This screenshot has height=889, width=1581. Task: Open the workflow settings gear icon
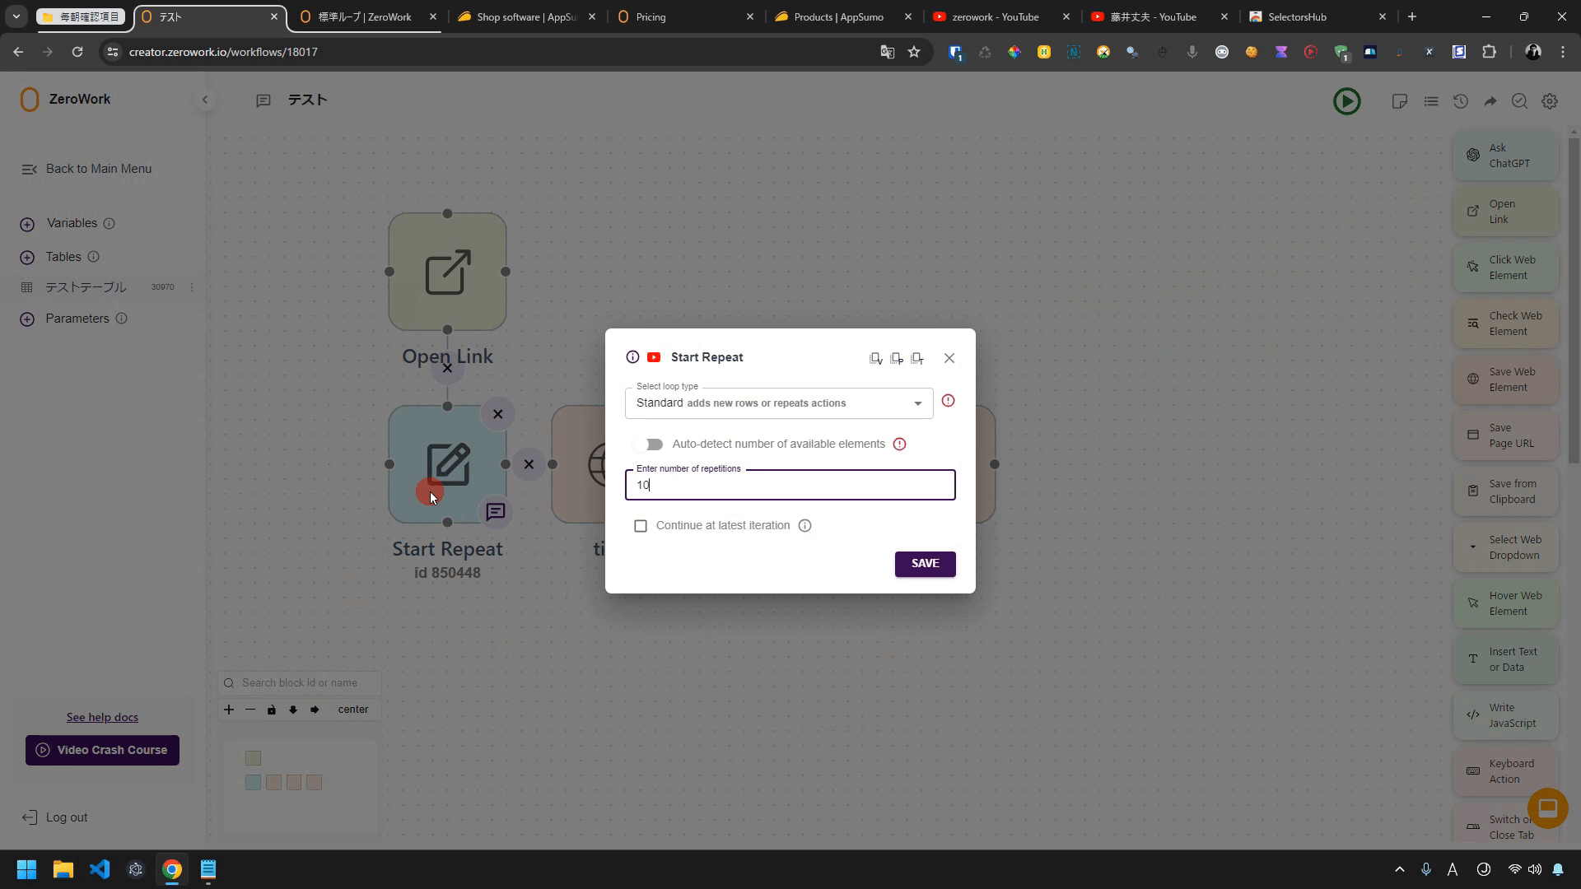pos(1550,101)
